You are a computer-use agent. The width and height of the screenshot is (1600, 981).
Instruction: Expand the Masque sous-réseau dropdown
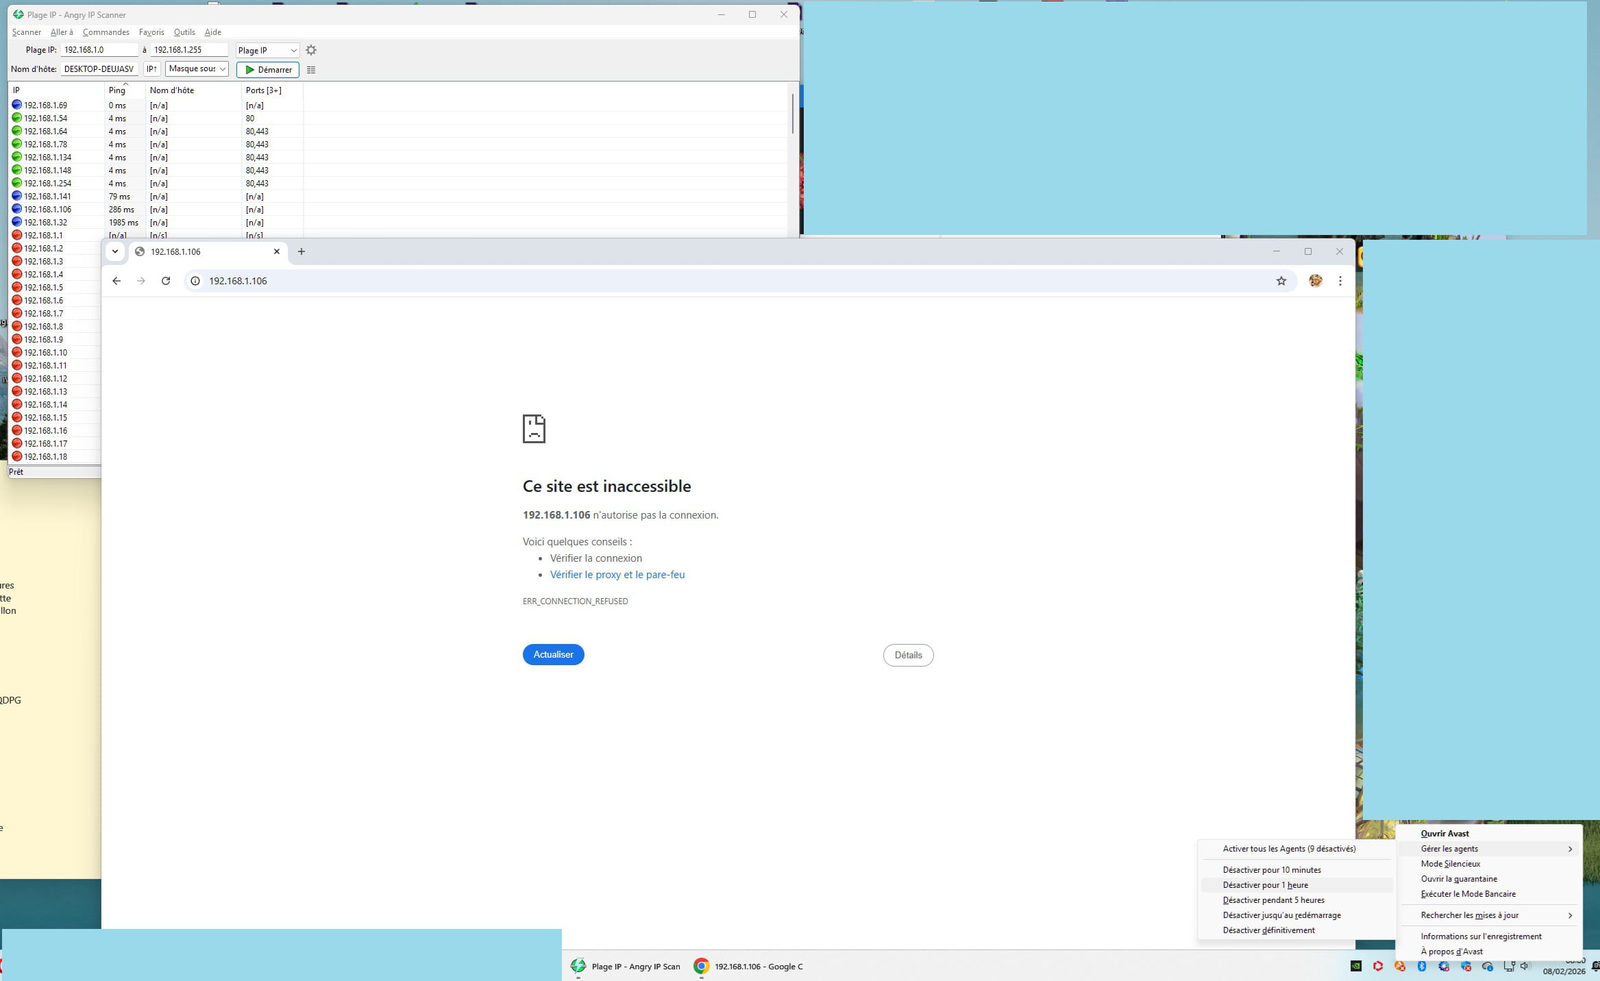pyautogui.click(x=197, y=69)
